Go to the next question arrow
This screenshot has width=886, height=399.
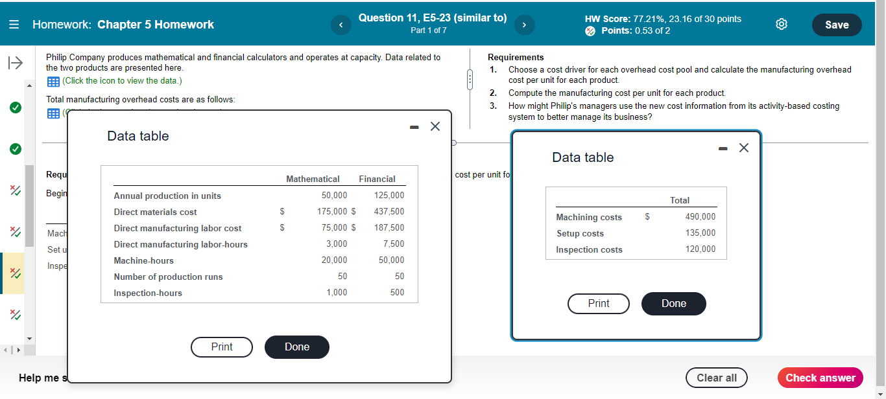tap(525, 25)
